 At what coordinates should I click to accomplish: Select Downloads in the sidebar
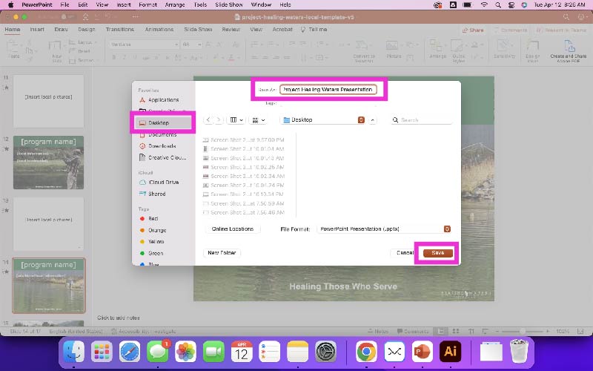(x=162, y=146)
